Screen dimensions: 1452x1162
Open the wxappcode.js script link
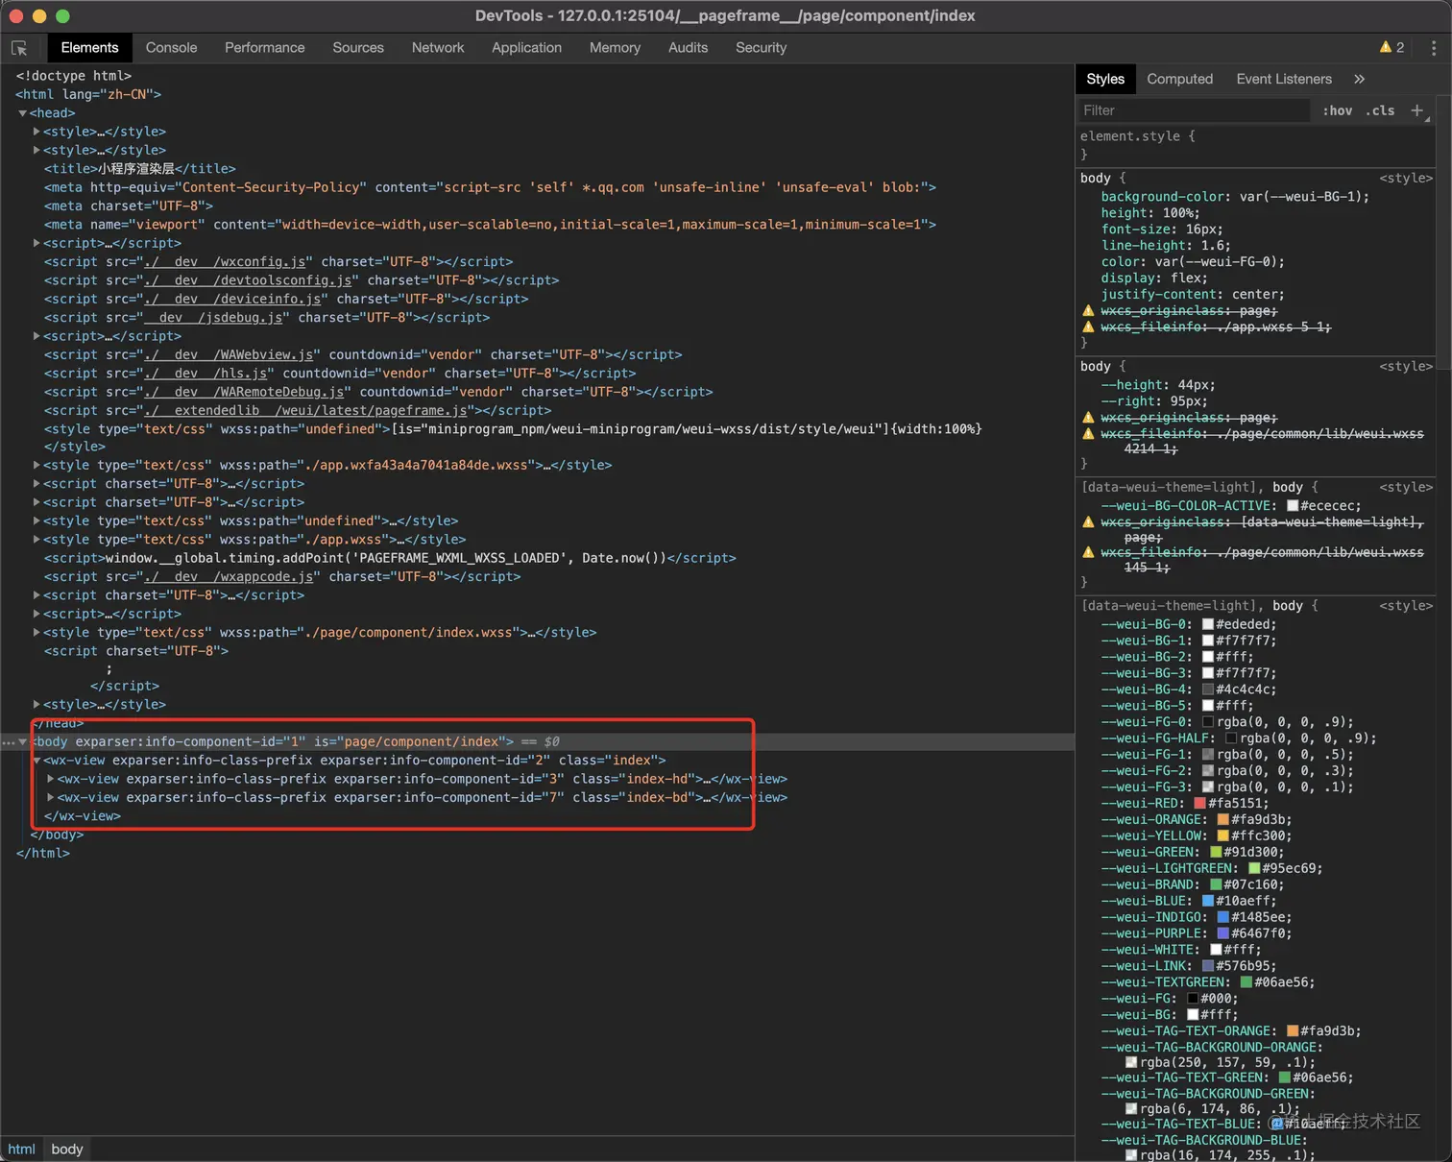click(x=229, y=576)
